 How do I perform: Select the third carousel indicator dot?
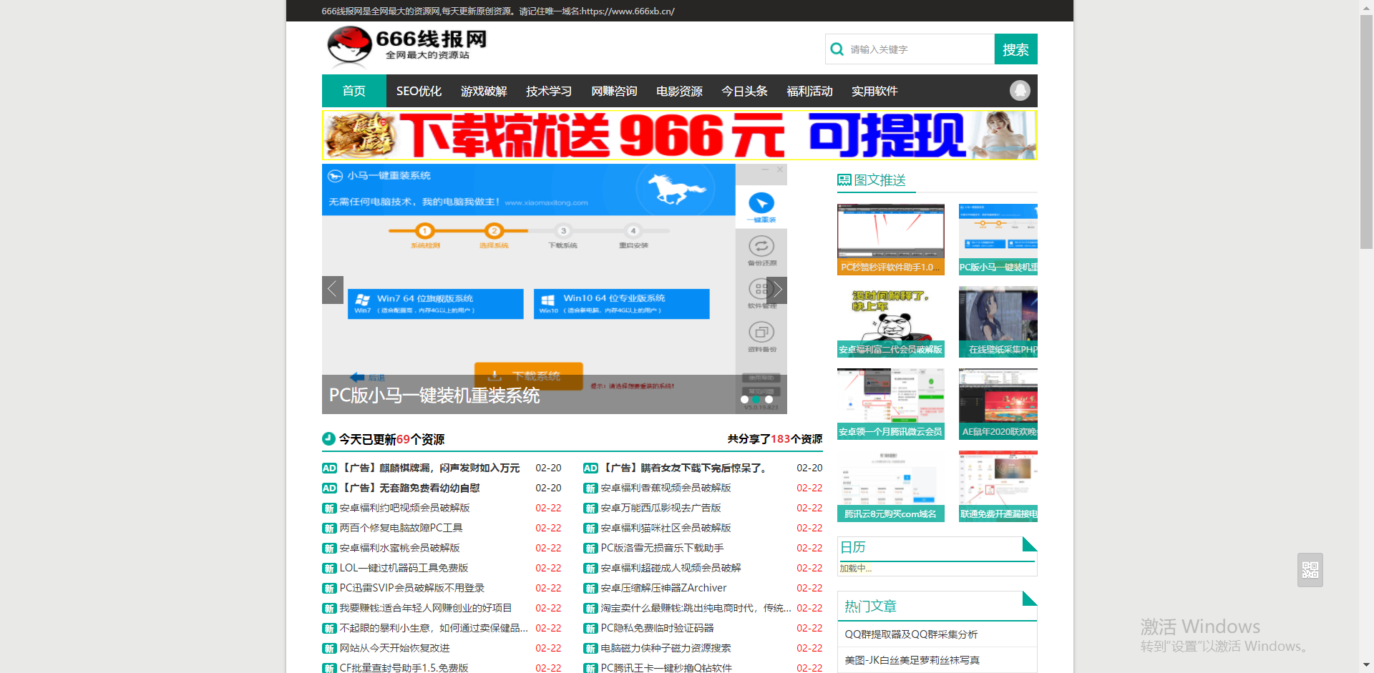(769, 399)
